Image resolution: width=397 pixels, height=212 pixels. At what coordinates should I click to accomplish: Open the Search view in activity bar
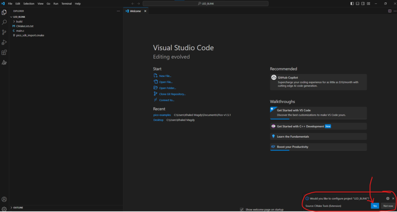pos(4,22)
